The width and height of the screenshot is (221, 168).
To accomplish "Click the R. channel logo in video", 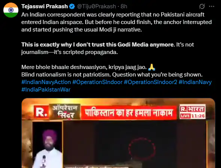I will pos(41,112).
